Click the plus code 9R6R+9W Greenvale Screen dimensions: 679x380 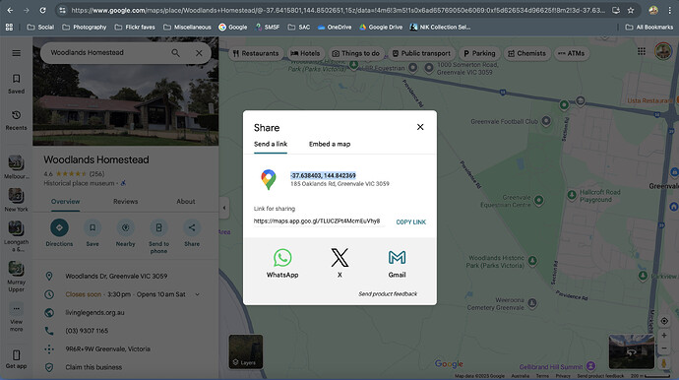(x=108, y=348)
